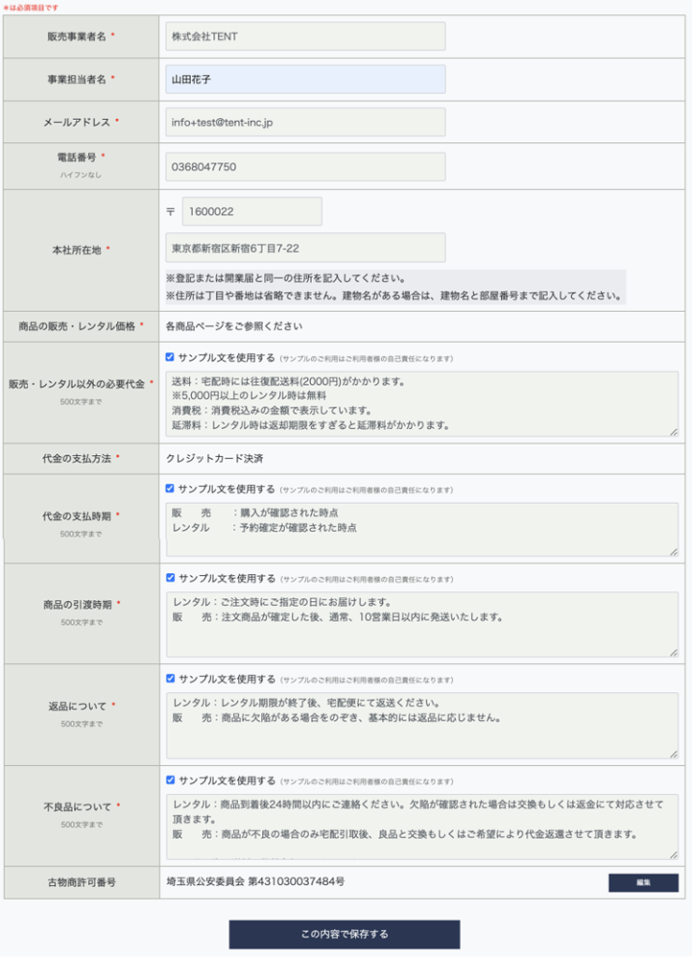692x959 pixels.
Task: Click the 販売事業者名 field containing 株式会社TENT
Action: (305, 37)
